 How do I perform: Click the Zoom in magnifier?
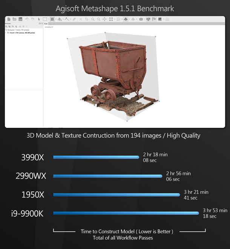93,19
